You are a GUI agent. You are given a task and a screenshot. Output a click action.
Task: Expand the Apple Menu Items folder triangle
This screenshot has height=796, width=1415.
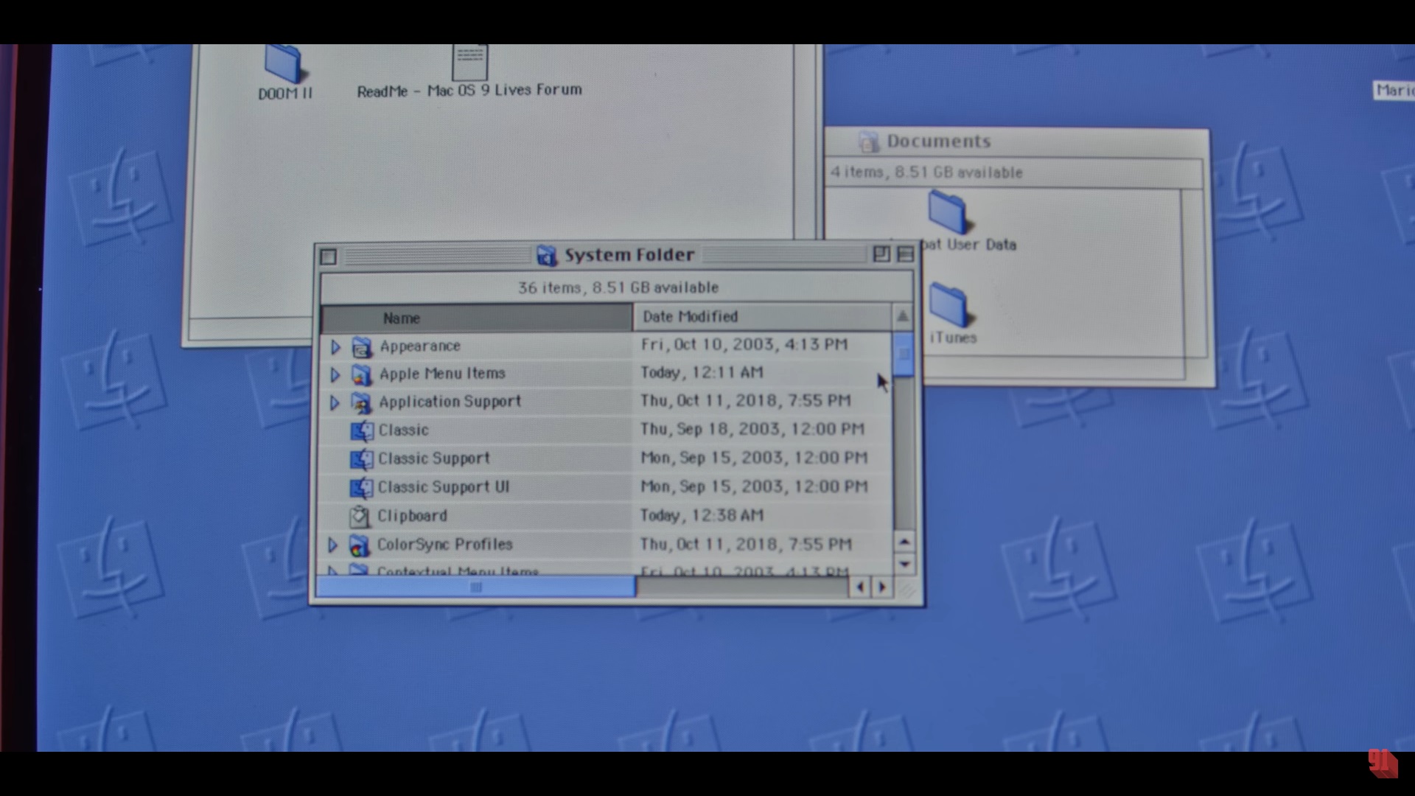click(335, 374)
